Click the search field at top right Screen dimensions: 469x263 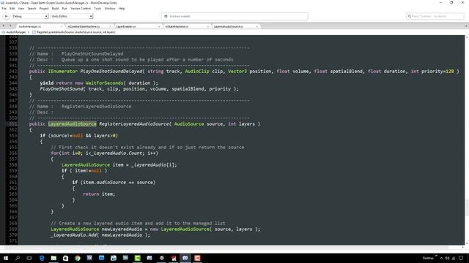tap(435, 16)
